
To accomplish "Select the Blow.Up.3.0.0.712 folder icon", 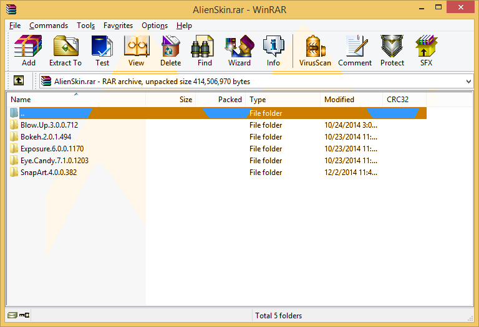I will [14, 125].
